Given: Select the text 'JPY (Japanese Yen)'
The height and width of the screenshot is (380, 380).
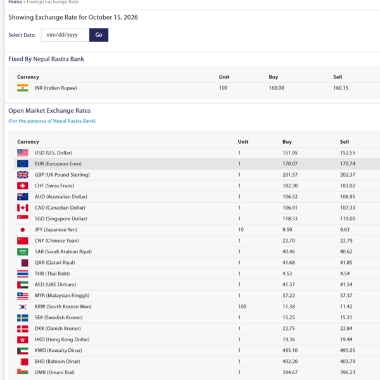Looking at the screenshot, I should click(x=56, y=229).
